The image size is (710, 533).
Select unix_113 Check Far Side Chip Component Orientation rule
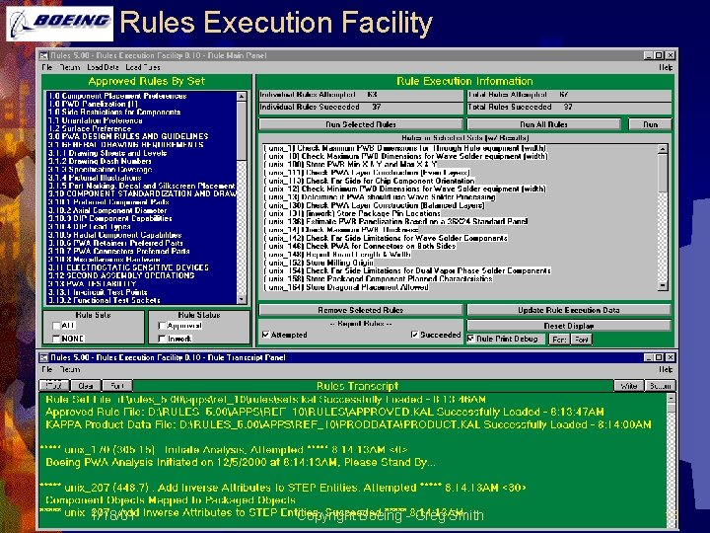pos(369,181)
